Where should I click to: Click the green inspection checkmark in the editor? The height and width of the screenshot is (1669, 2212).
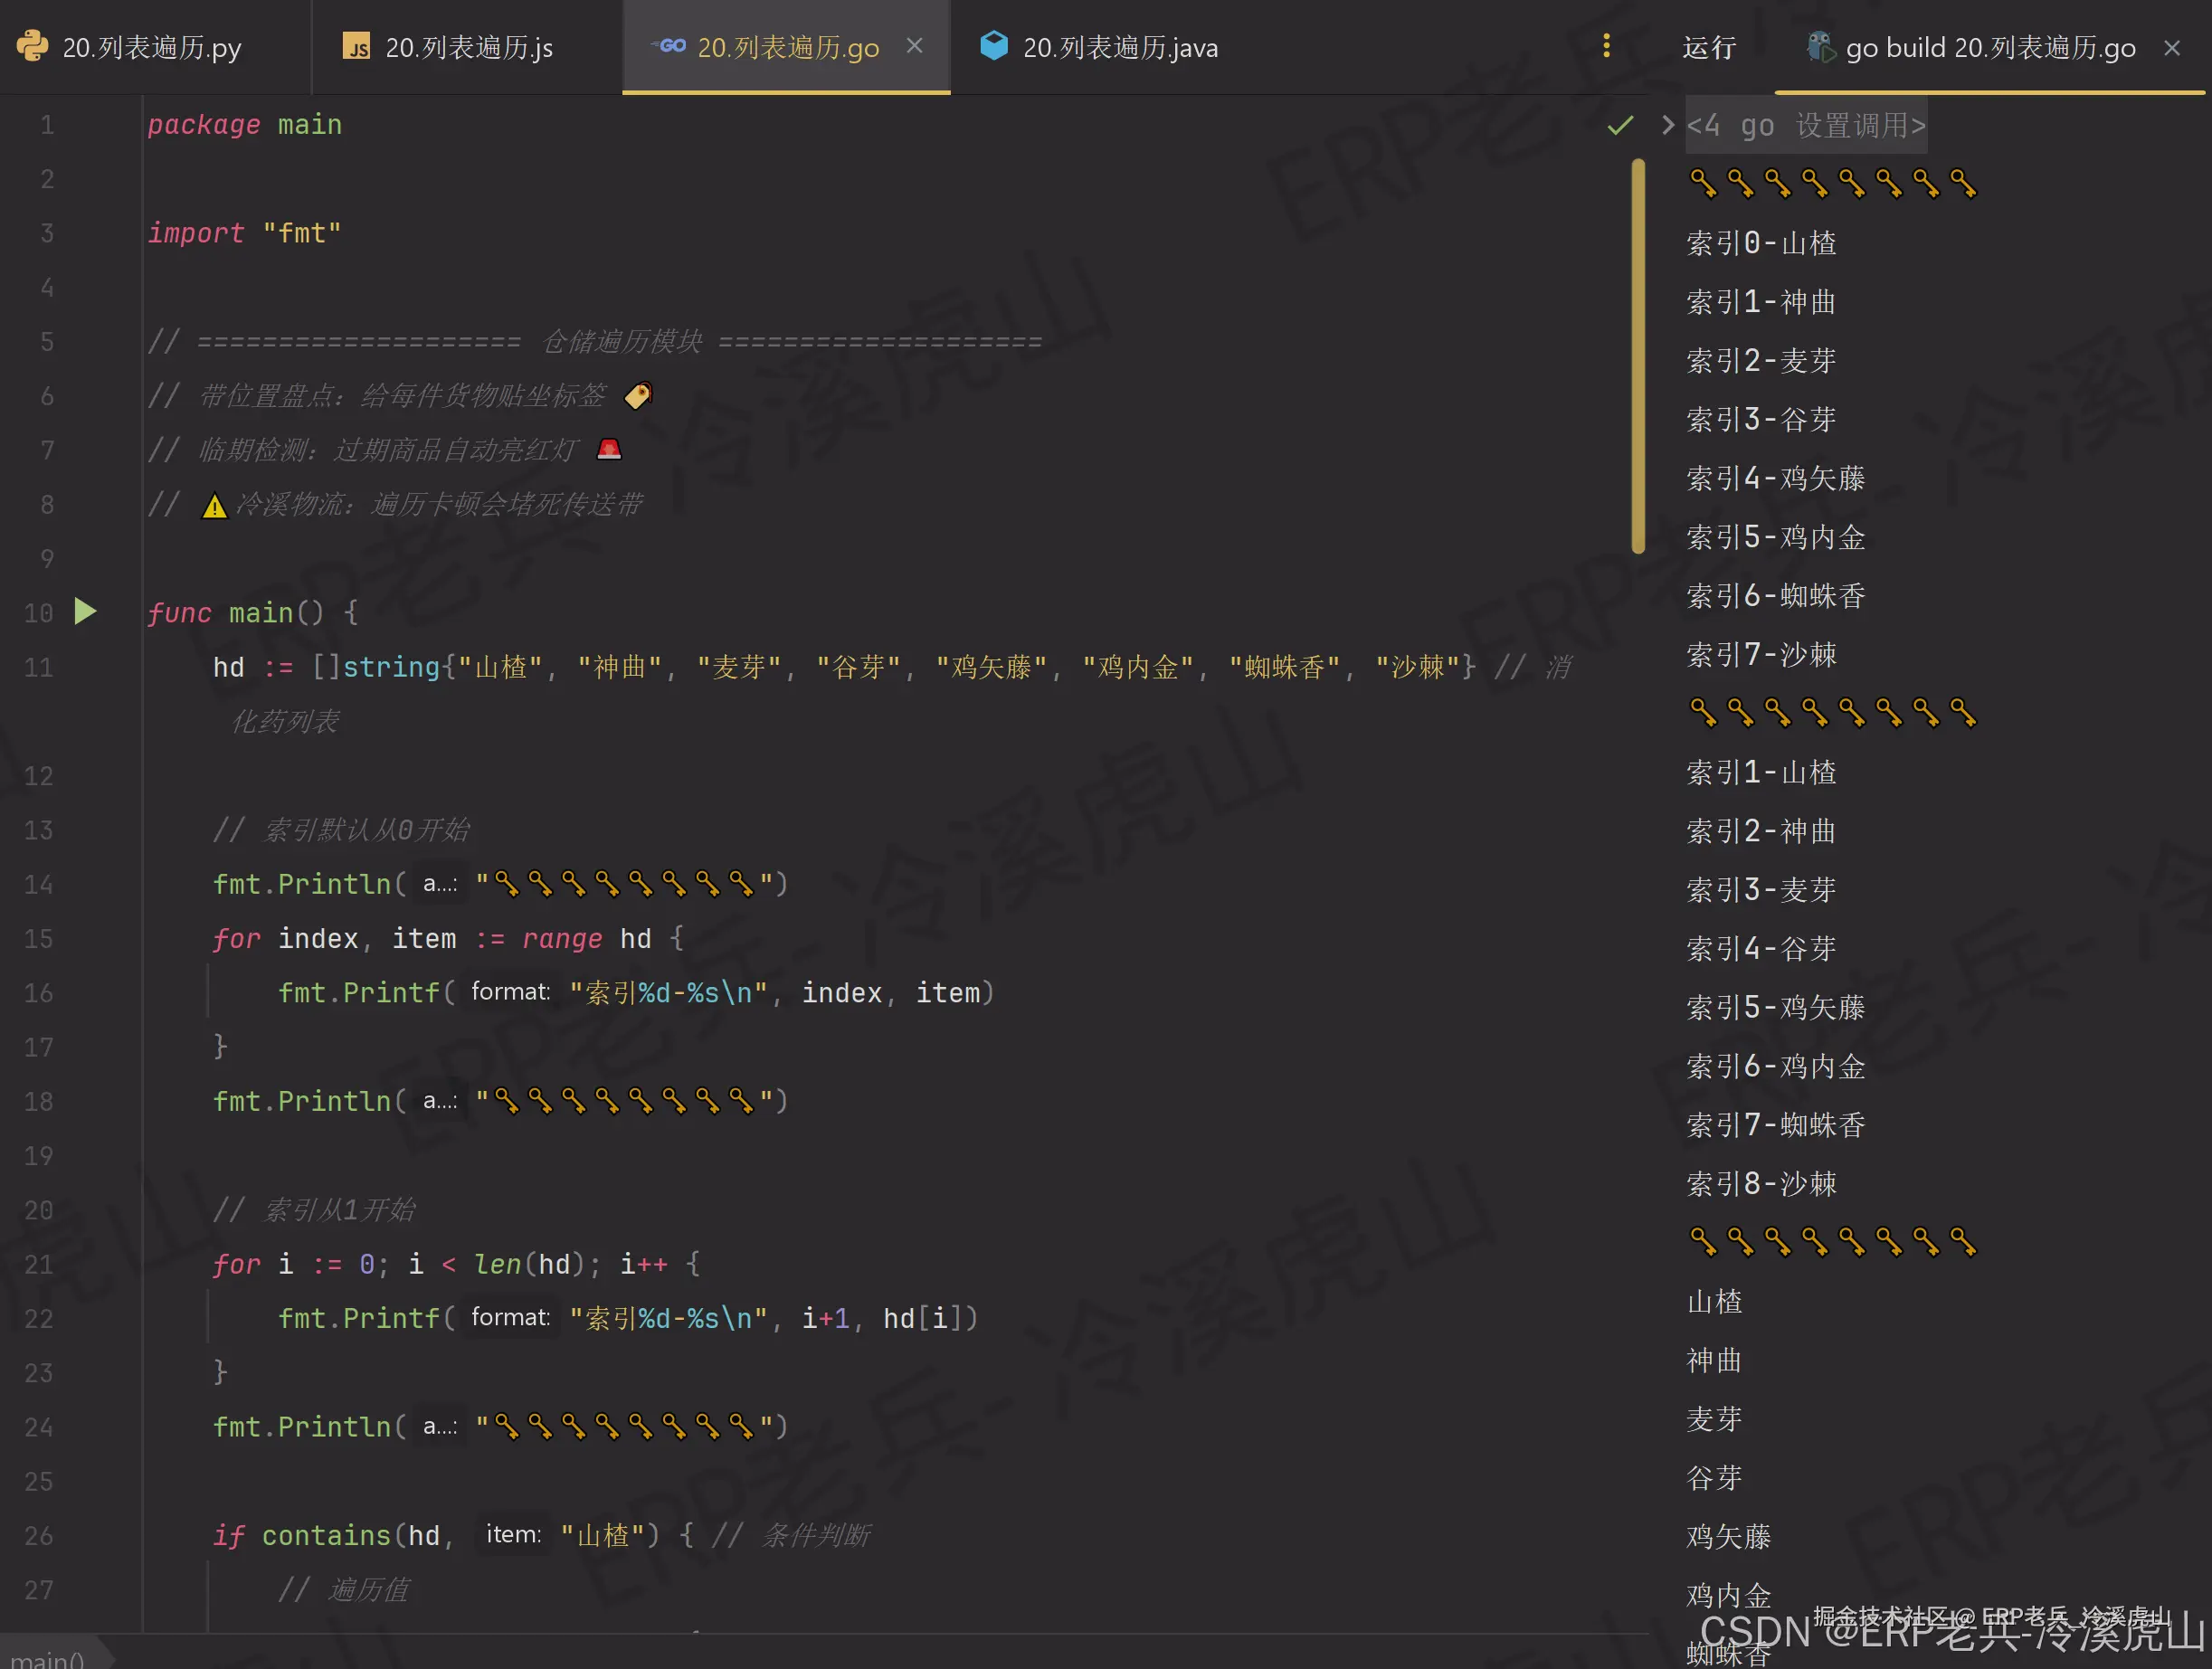pos(1620,125)
